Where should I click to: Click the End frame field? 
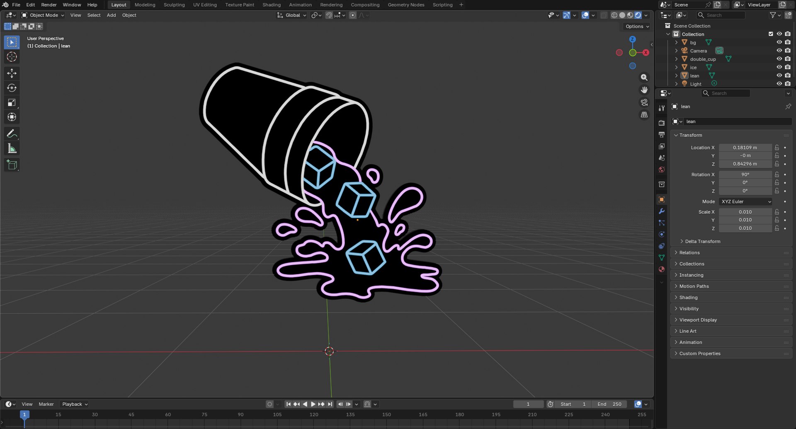click(609, 404)
